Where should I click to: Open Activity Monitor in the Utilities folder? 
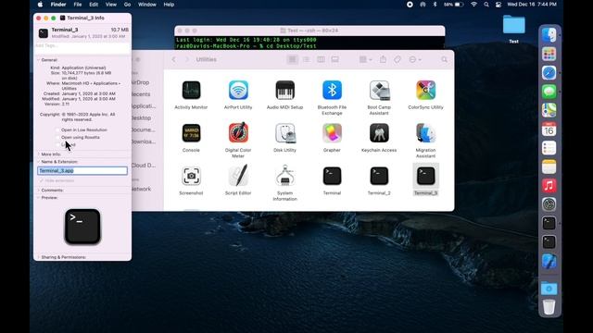pos(191,91)
